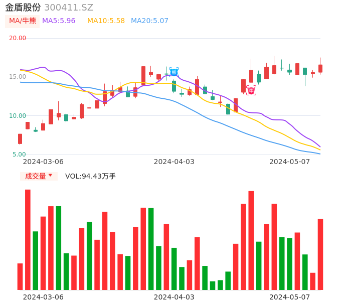Click 2024-03-06 date under volume chart
Viewport: 344px width, 304px height.
43,297
